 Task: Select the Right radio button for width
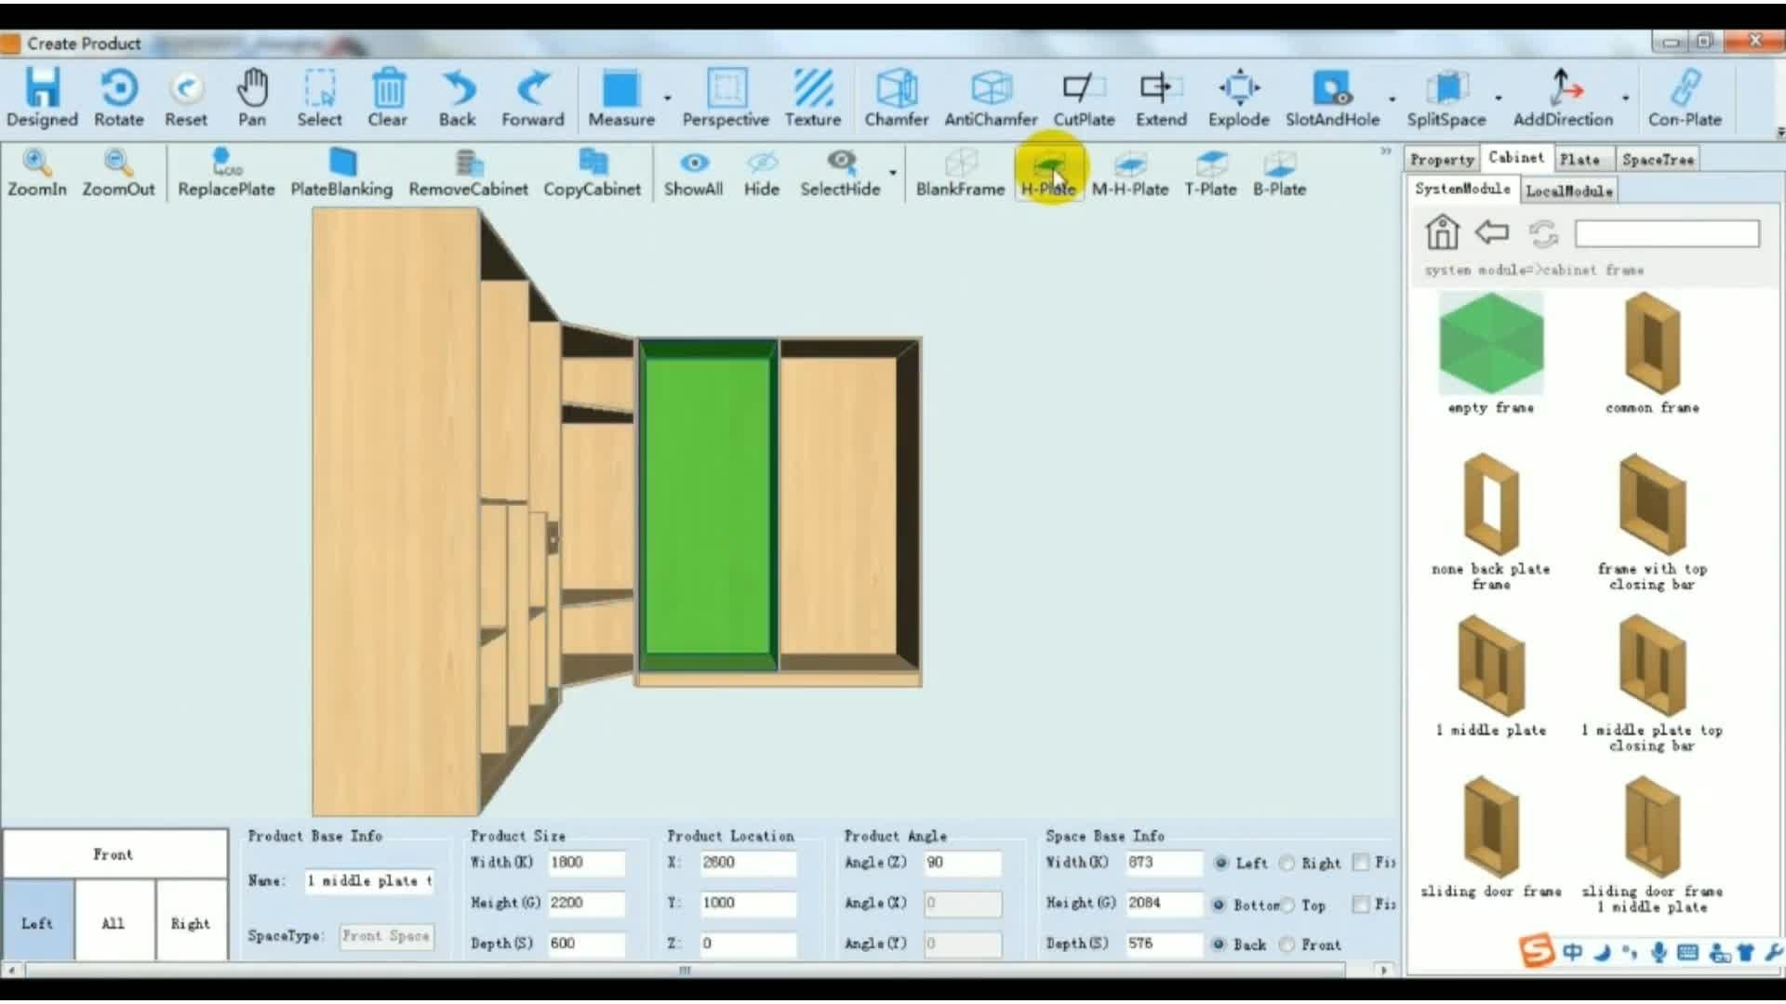1287,864
